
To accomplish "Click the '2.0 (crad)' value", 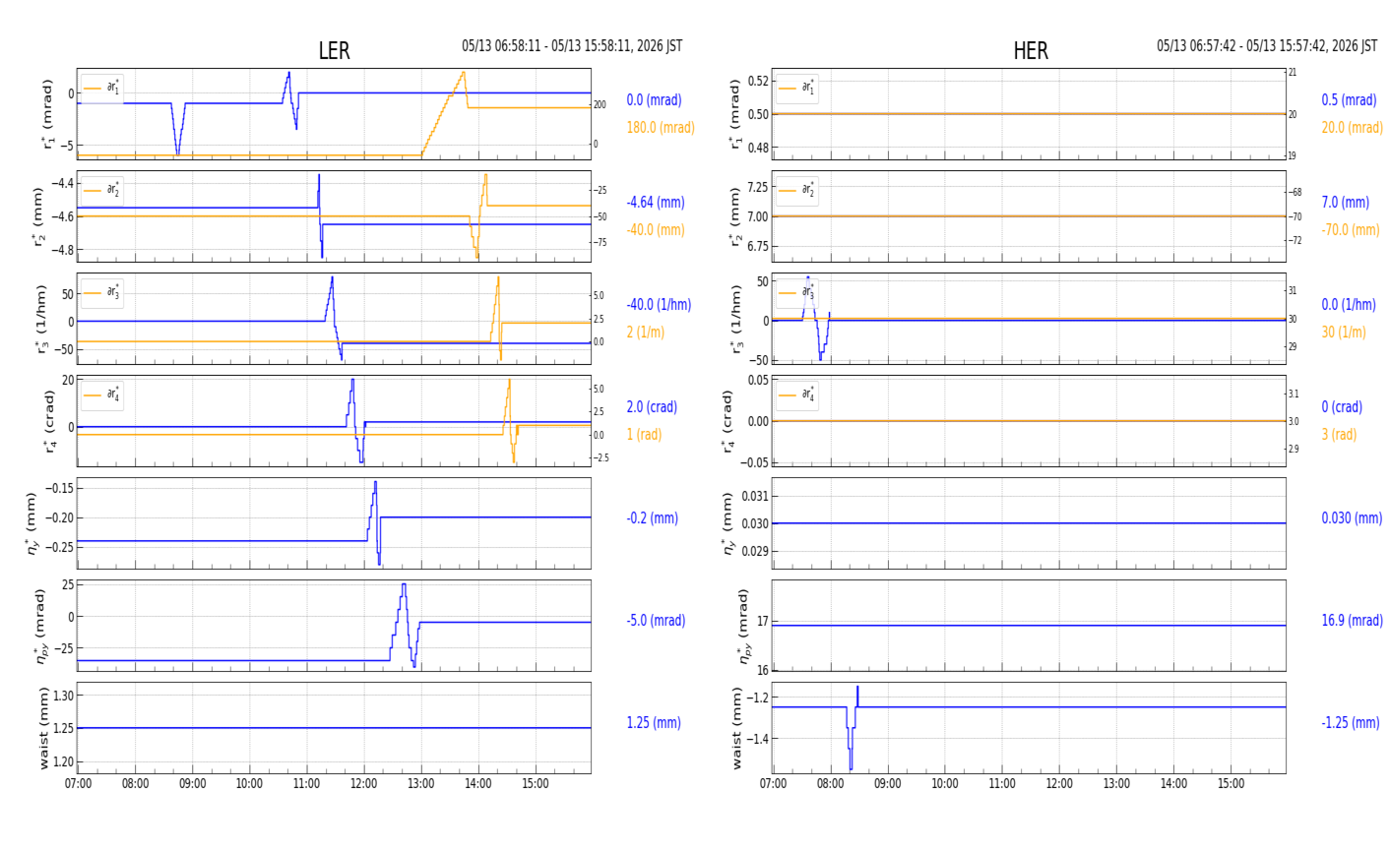I will pyautogui.click(x=652, y=407).
